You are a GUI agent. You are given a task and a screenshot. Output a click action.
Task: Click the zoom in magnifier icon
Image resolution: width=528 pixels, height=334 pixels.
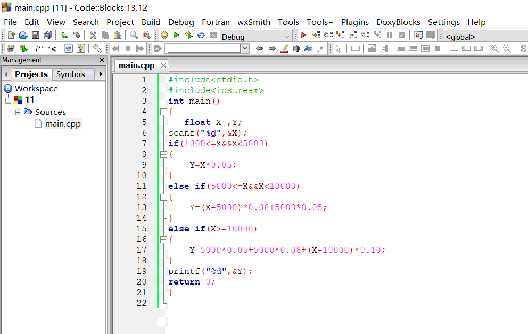494,48
